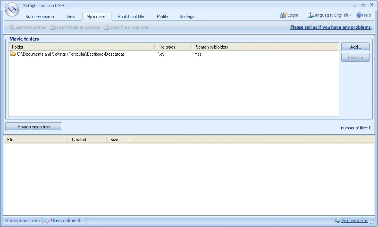Click the Anonymous user. status text
378x227 pixels.
point(23,220)
